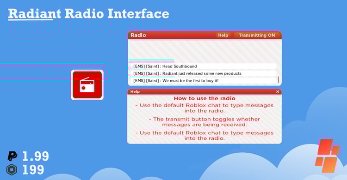
Task: Open Help from the Radio title bar
Action: 223,36
